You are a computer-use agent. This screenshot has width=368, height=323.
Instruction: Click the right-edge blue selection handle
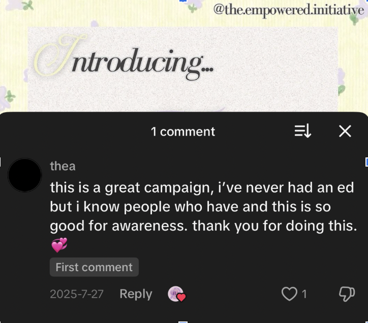[x=366, y=162]
